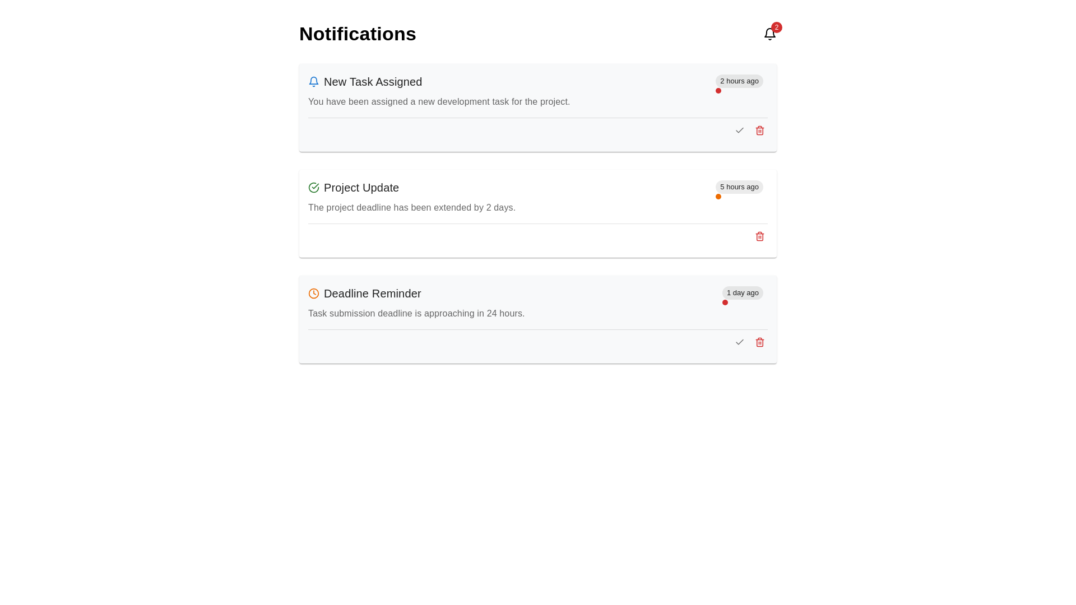
Task: Click the unread count badge on bell
Action: [776, 27]
